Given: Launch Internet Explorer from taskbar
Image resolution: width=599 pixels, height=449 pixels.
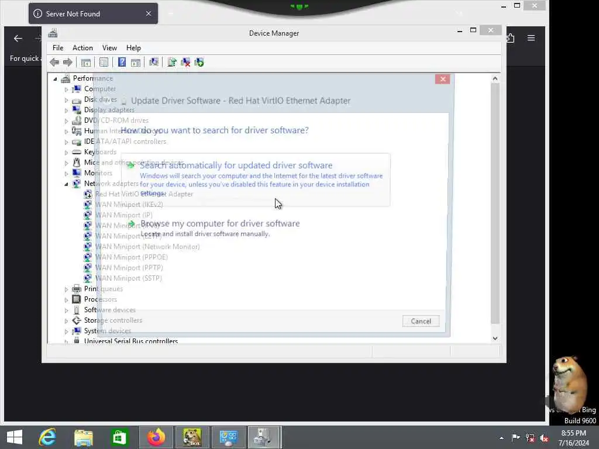Looking at the screenshot, I should click(x=47, y=437).
